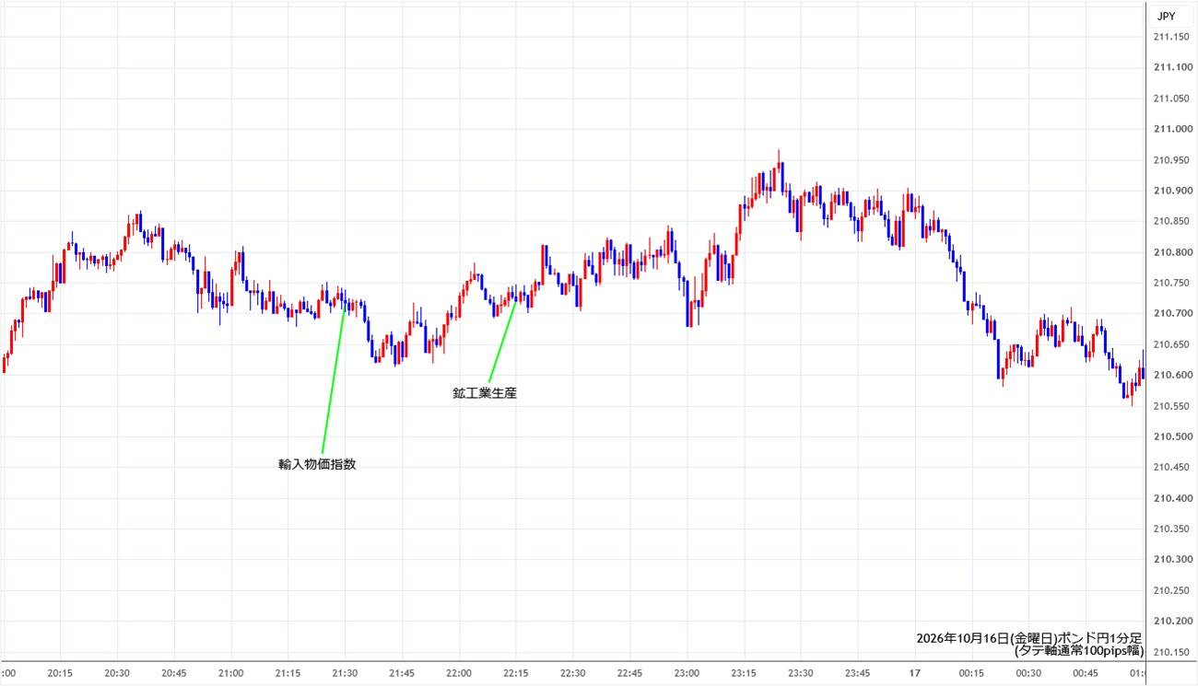The image size is (1198, 686).
Task: Click the 22:15 time axis label
Action: click(x=516, y=673)
